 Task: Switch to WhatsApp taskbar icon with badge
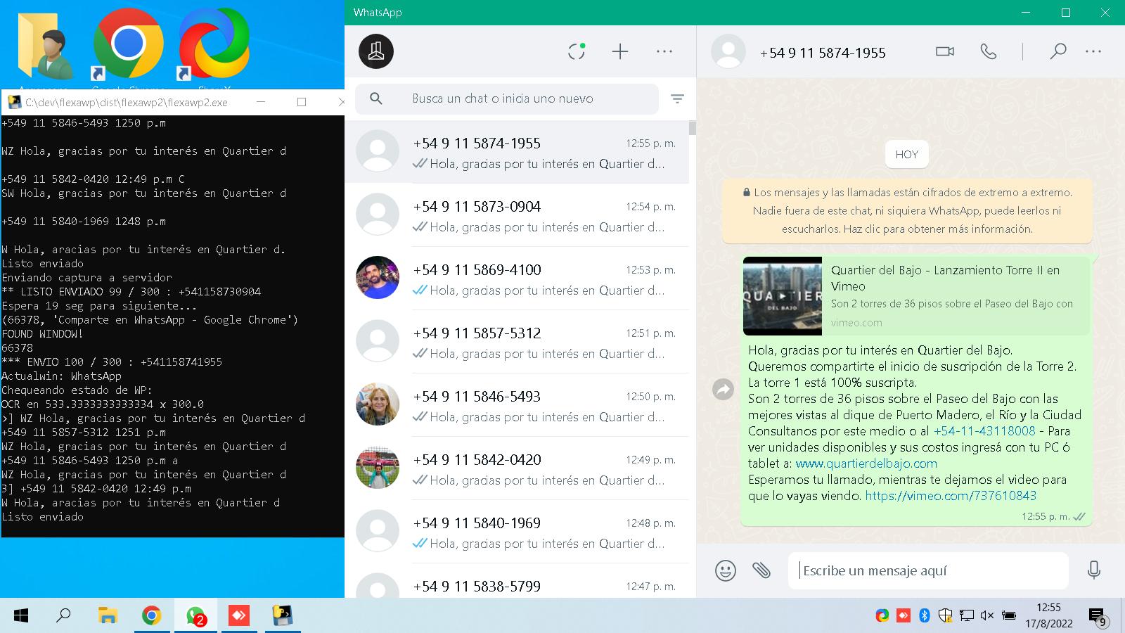pos(195,616)
